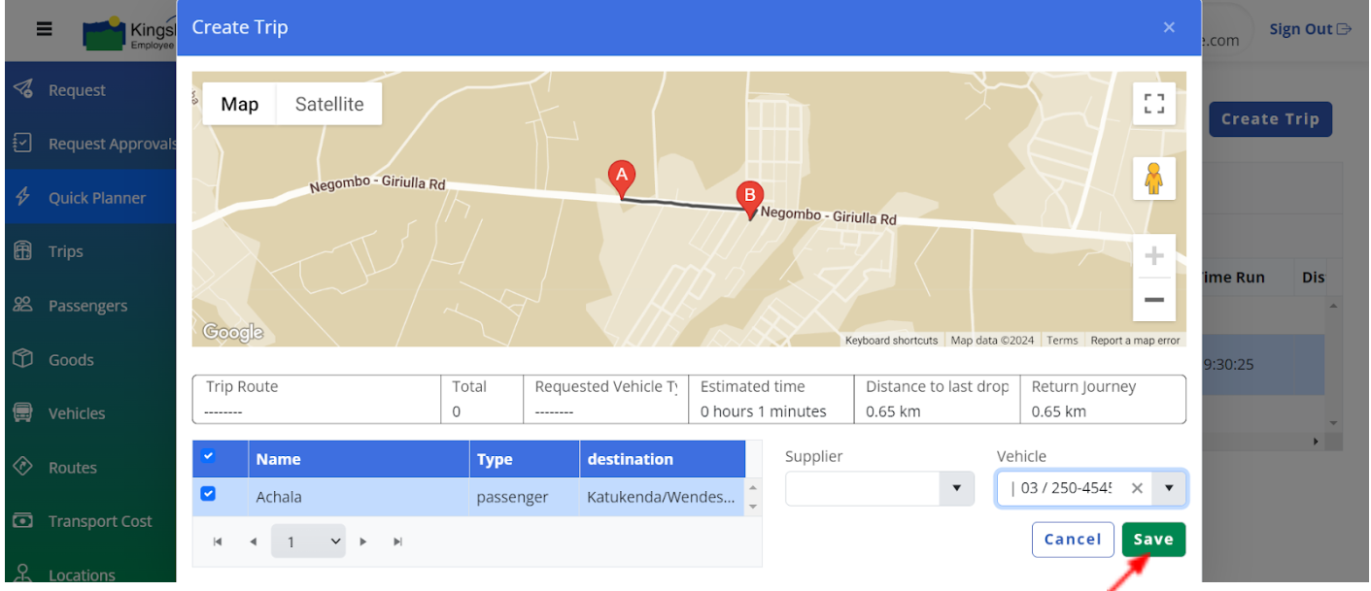Switch map to Satellite view
The width and height of the screenshot is (1371, 591).
tap(329, 104)
